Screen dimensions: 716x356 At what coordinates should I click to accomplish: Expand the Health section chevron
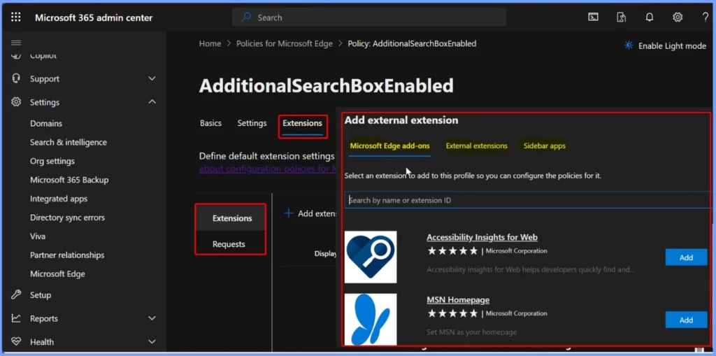point(152,341)
